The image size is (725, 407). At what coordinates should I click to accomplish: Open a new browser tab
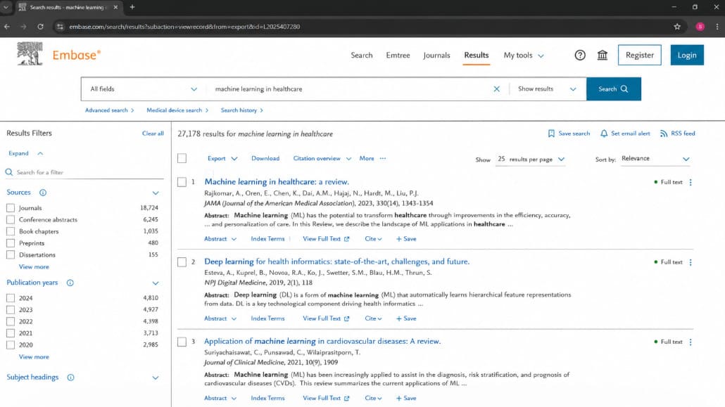click(x=132, y=8)
